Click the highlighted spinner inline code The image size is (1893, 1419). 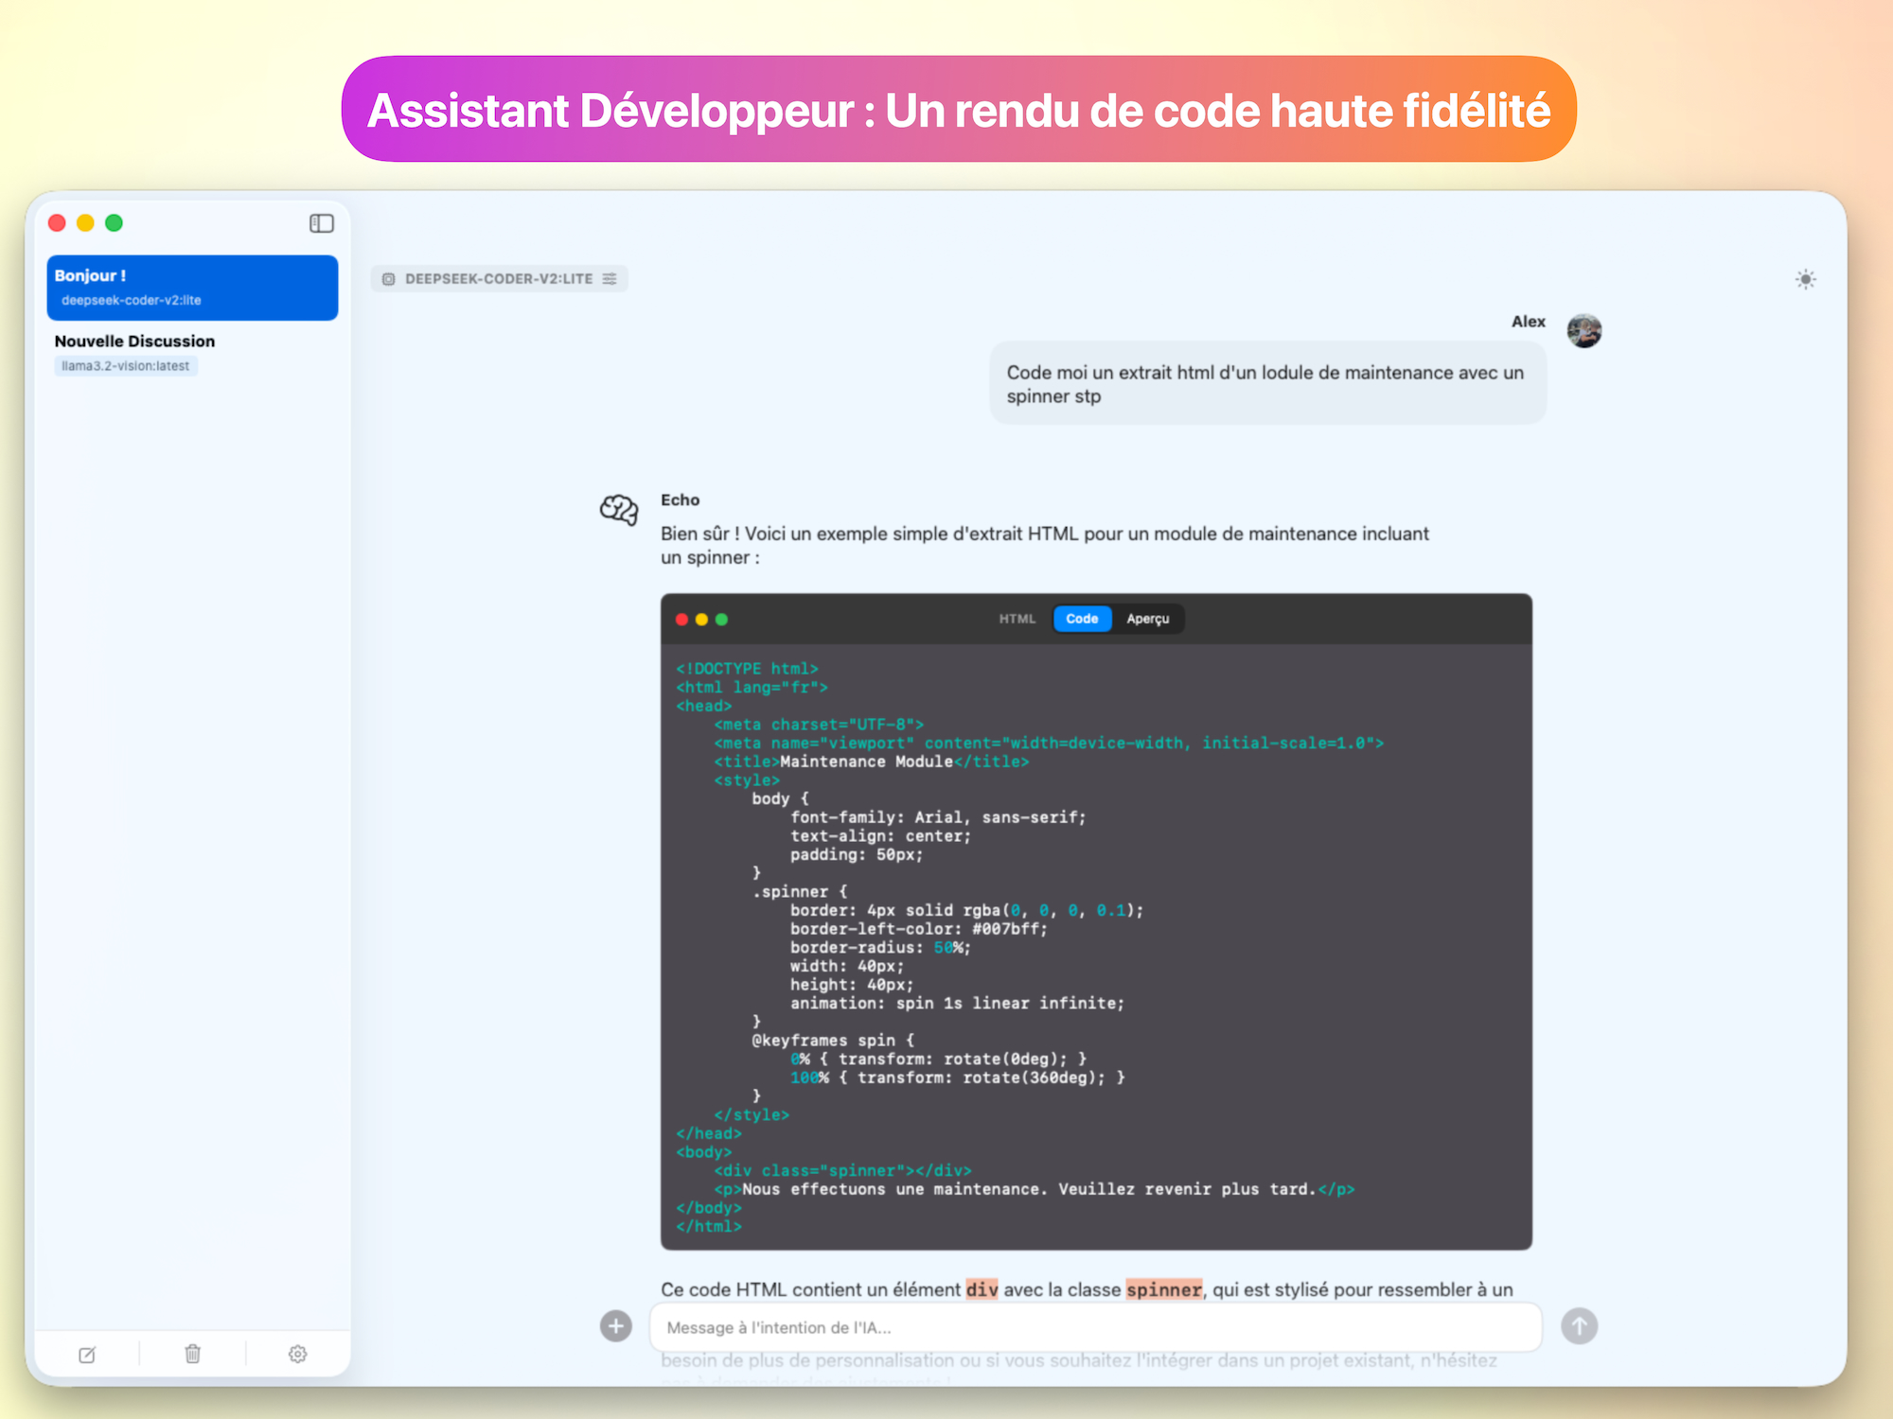(x=1164, y=1289)
